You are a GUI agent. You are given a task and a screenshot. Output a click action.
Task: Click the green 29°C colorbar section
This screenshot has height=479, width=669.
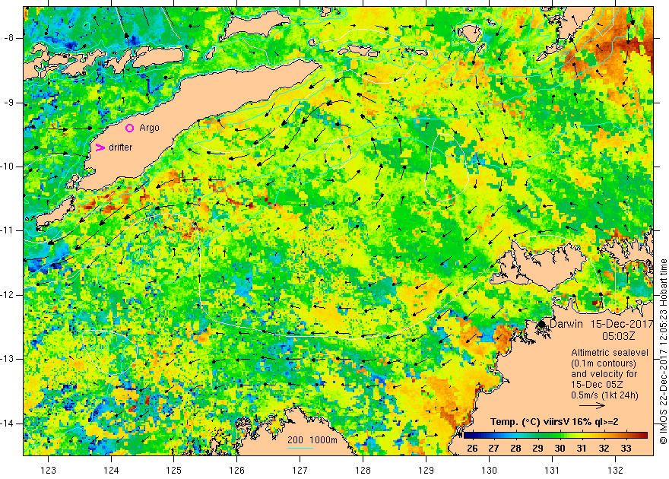(x=537, y=436)
